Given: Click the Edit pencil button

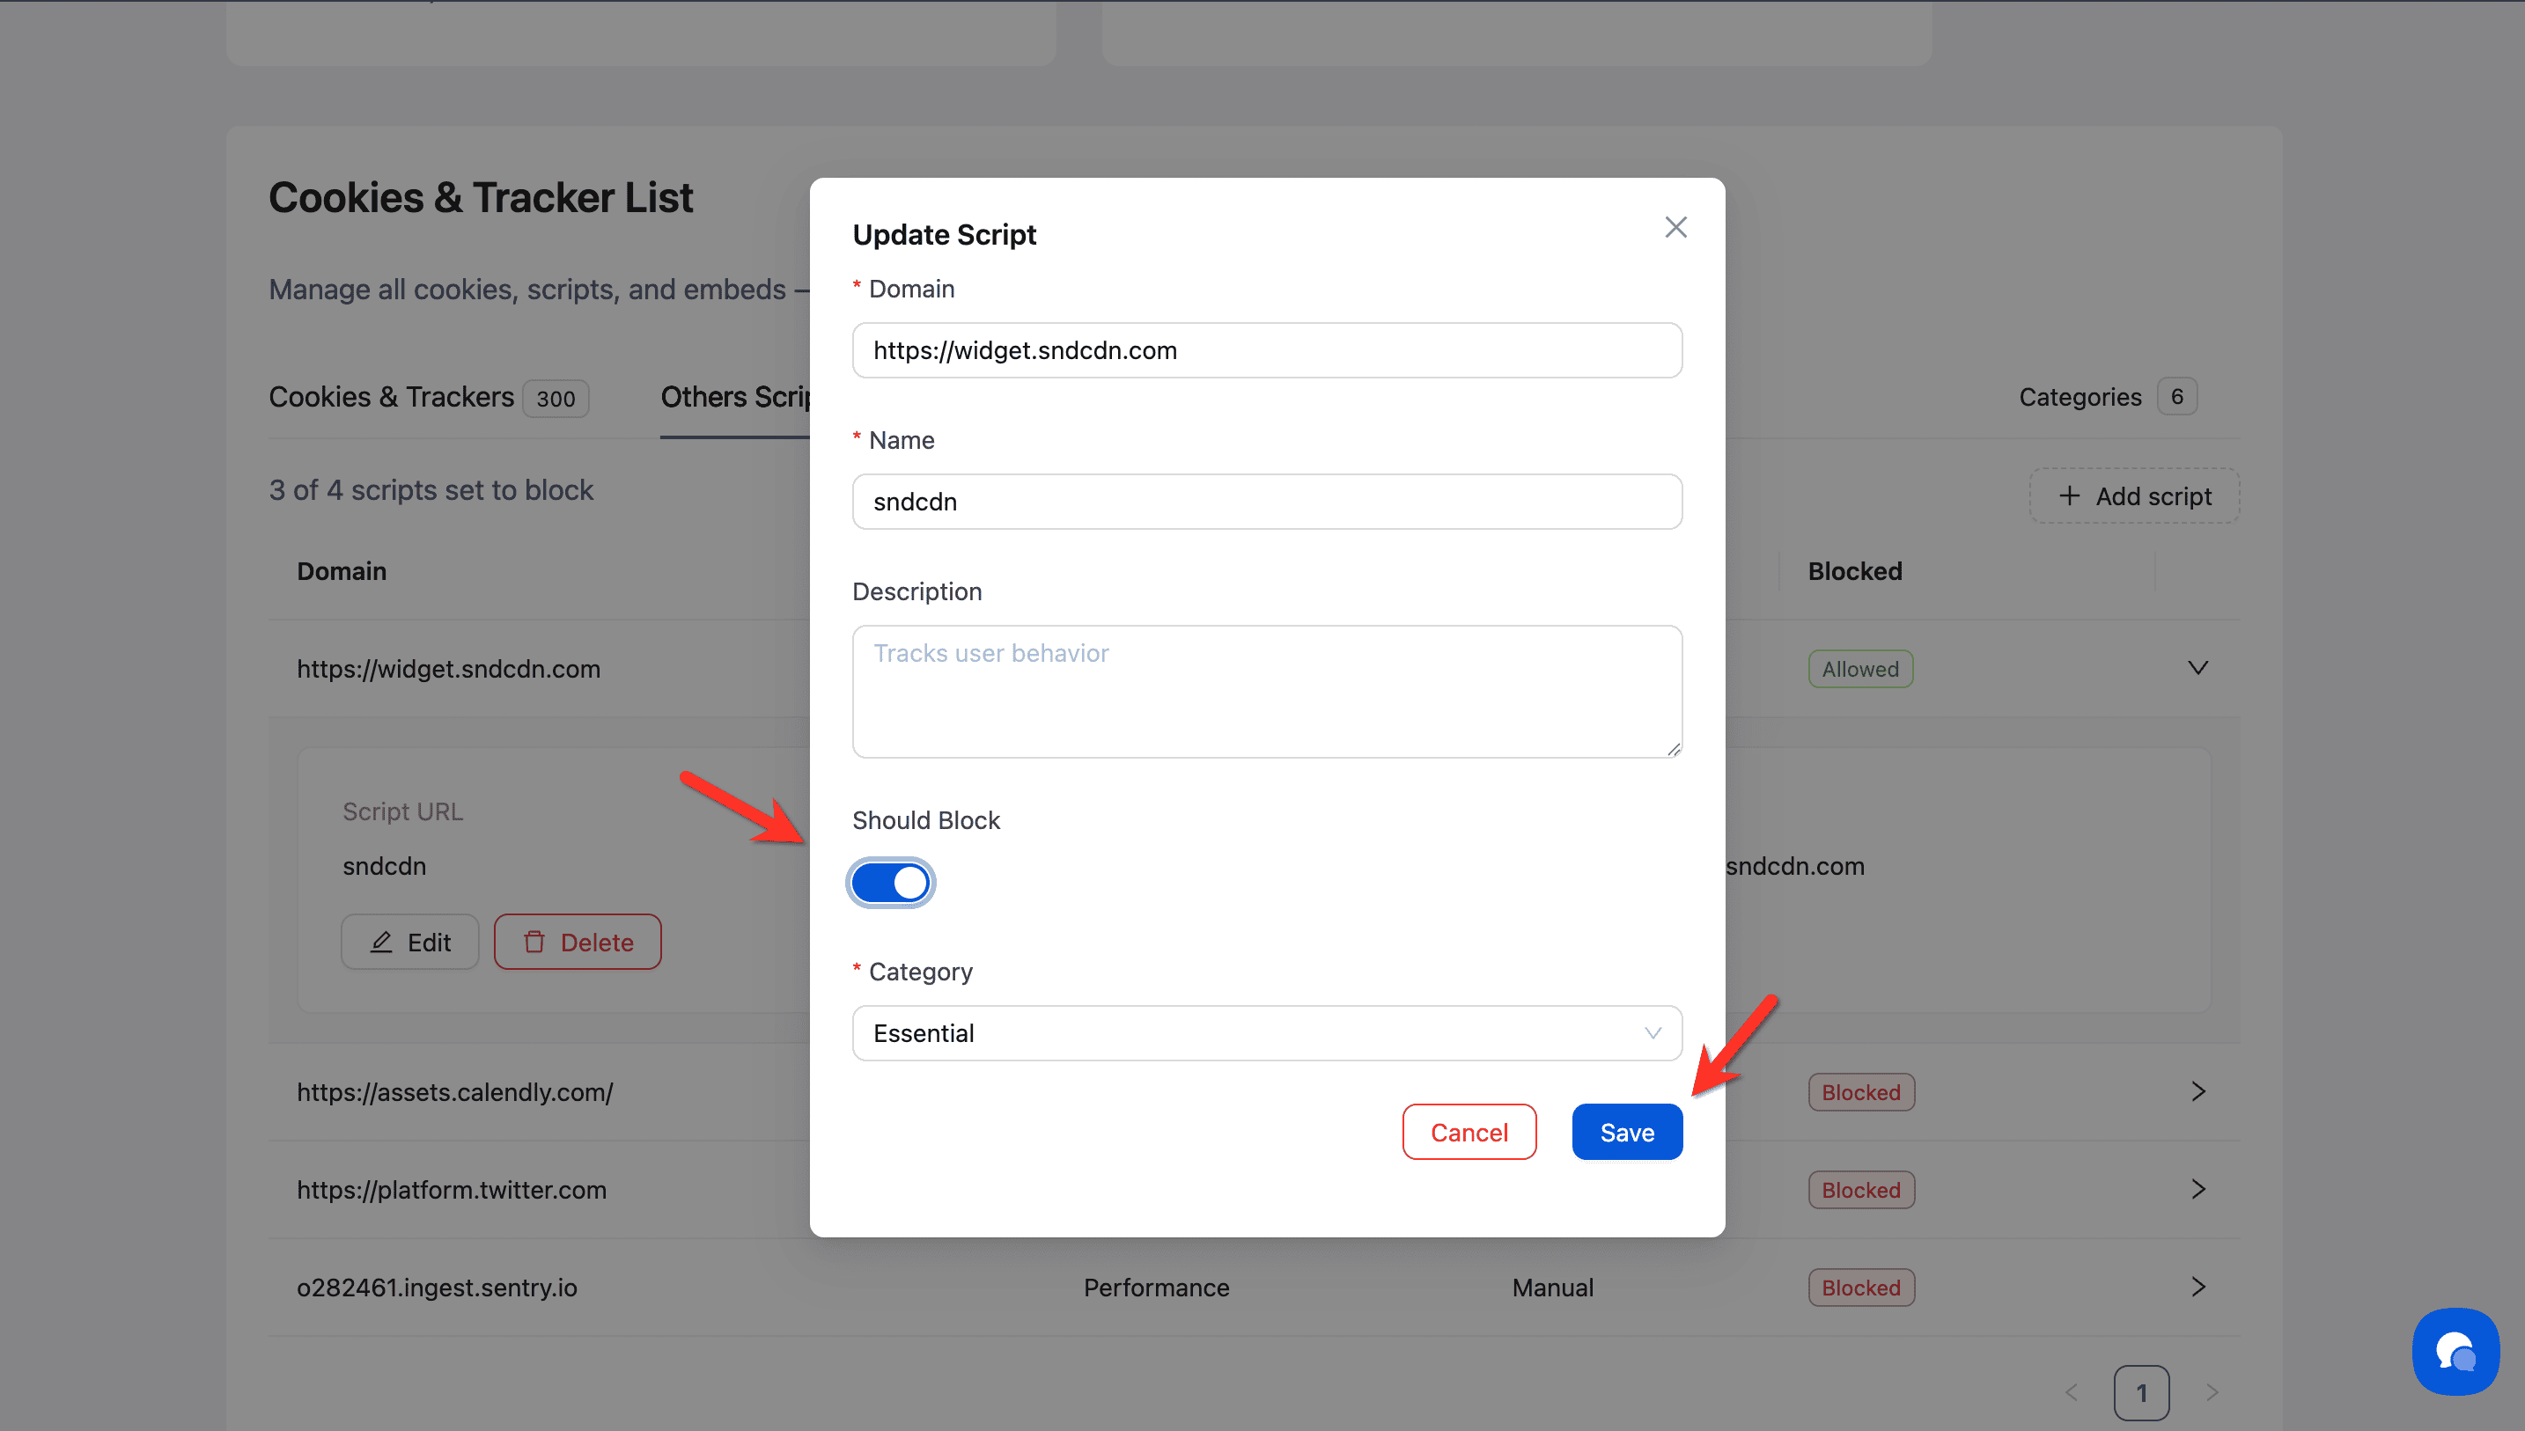Looking at the screenshot, I should tap(410, 943).
